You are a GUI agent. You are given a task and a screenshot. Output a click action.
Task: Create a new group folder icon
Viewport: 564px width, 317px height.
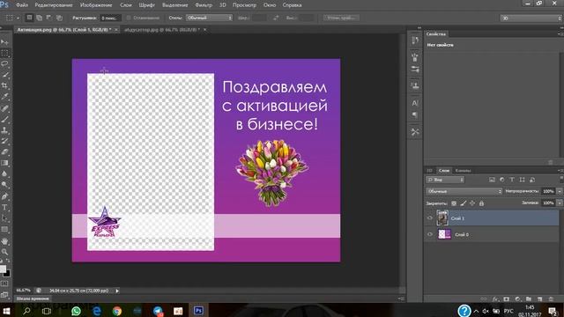point(529,299)
